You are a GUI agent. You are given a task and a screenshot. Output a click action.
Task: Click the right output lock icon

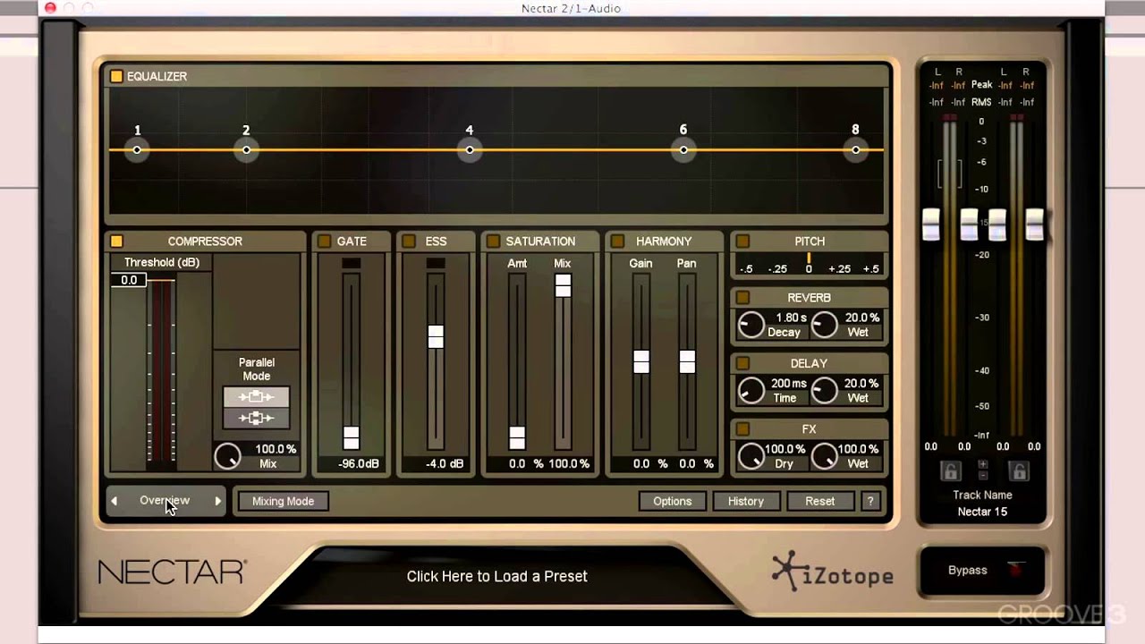click(x=1019, y=471)
